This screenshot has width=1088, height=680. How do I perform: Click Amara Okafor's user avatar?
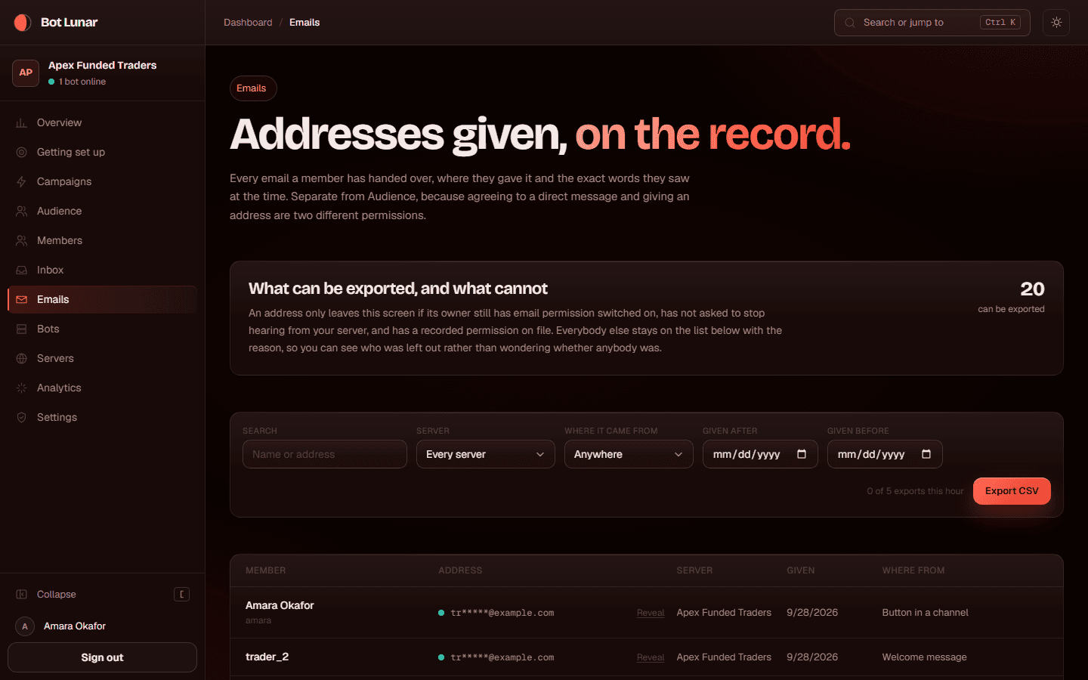point(25,626)
